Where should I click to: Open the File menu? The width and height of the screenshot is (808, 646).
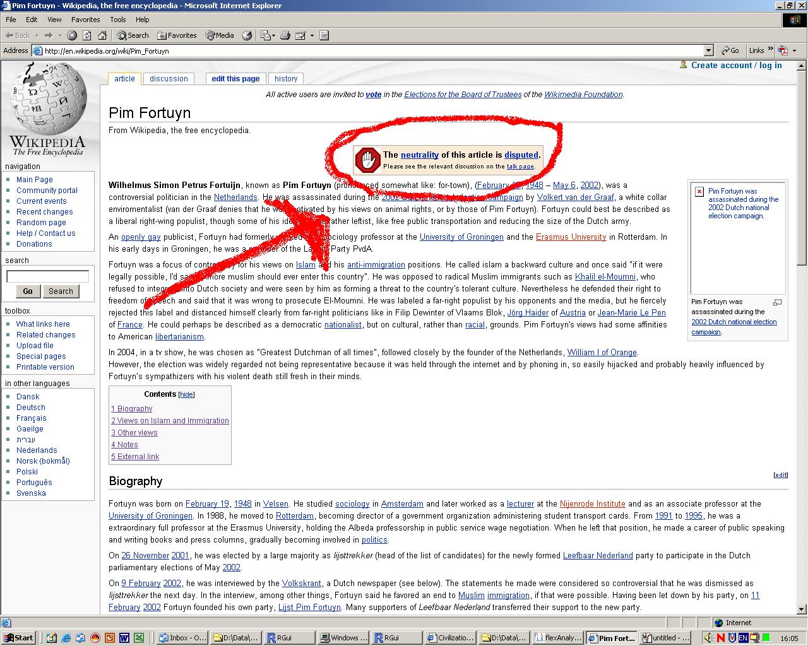tap(11, 20)
